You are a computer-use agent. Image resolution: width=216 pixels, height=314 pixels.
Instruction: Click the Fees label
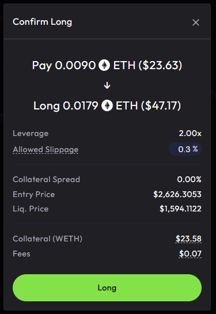click(x=21, y=254)
